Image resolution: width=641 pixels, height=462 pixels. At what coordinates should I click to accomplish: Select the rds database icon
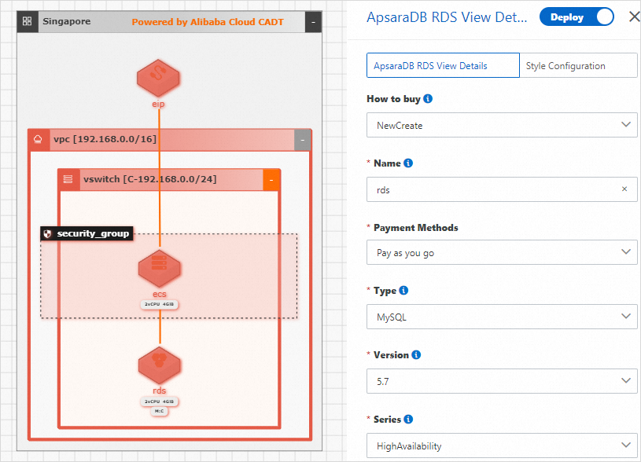pyautogui.click(x=160, y=364)
